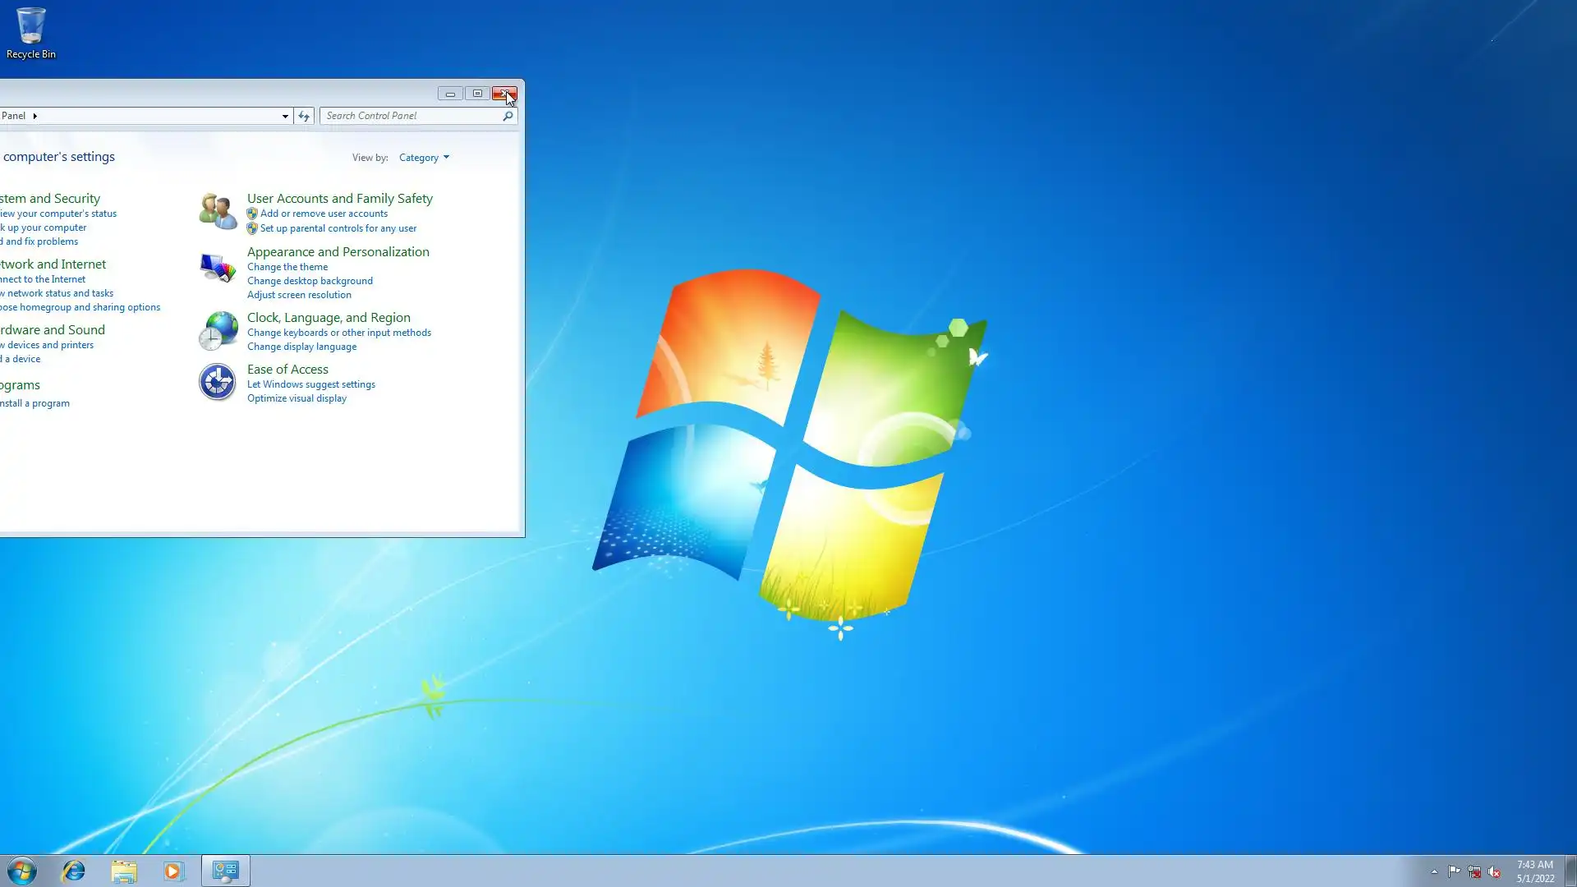Expand the Panel breadcrumb arrow
Image resolution: width=1577 pixels, height=887 pixels.
coord(34,116)
